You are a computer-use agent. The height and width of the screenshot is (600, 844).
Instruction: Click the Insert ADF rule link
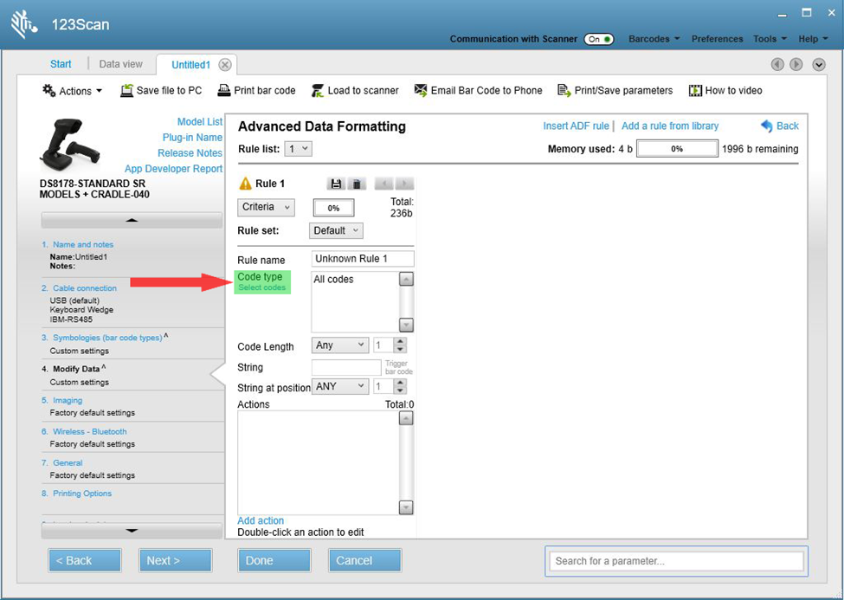[x=576, y=126]
